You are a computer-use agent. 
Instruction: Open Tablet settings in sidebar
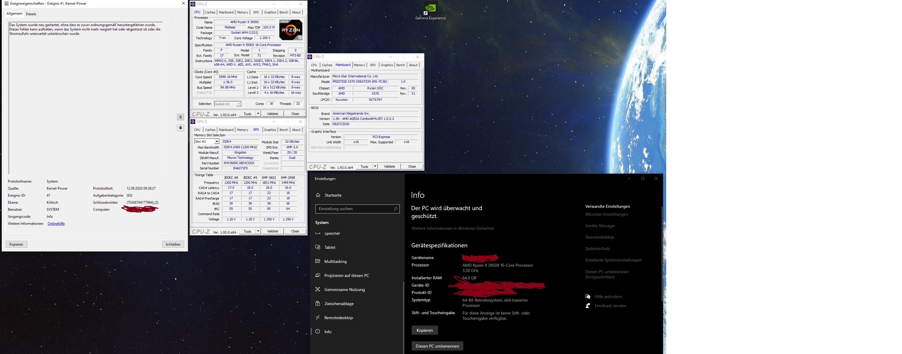pyautogui.click(x=329, y=247)
